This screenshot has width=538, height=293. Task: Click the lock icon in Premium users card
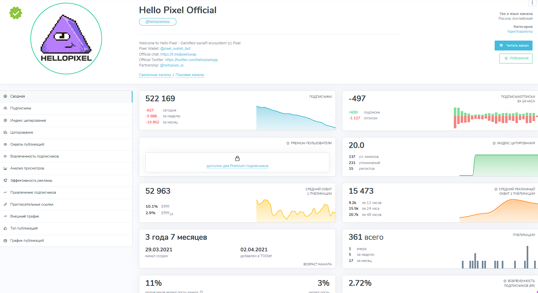pyautogui.click(x=237, y=158)
